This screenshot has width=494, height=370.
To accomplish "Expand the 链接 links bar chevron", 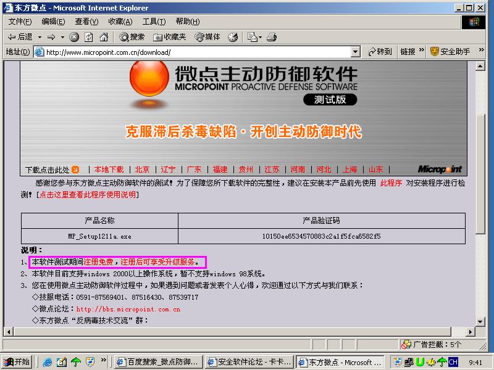I will coord(422,51).
